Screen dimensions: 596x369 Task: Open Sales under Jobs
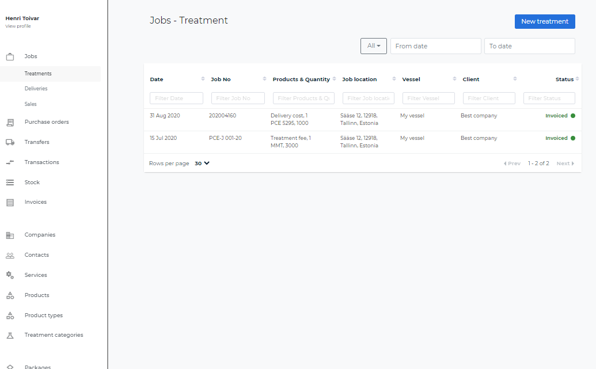pos(31,104)
